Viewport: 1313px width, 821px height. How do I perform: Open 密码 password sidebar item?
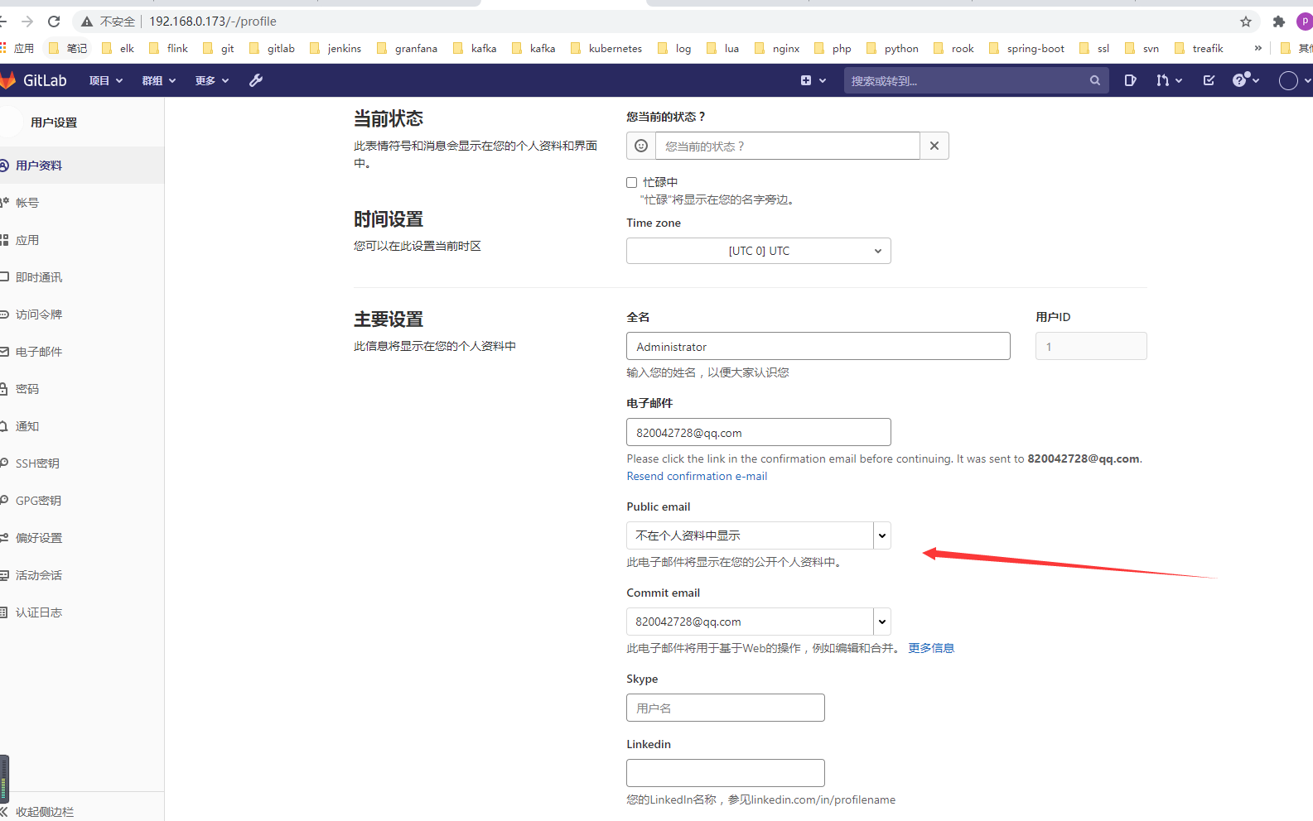[82, 389]
